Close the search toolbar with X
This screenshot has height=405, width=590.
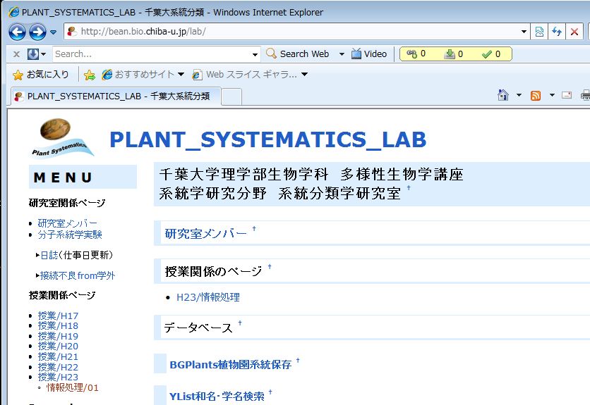pyautogui.click(x=16, y=54)
